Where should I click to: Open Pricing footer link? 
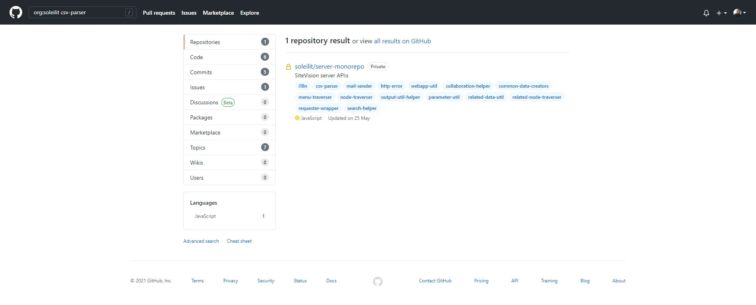coord(481,281)
